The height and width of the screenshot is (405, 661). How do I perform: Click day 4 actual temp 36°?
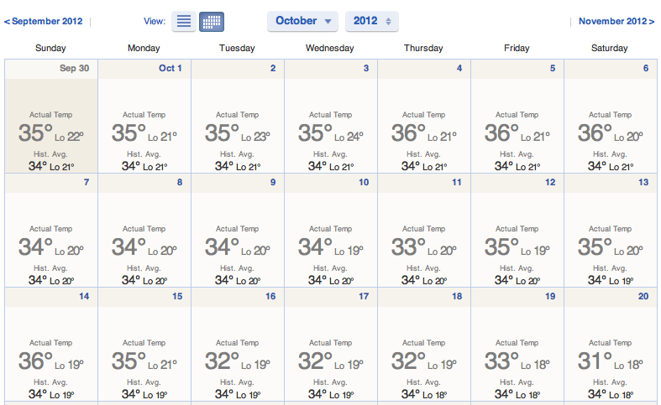pos(409,133)
